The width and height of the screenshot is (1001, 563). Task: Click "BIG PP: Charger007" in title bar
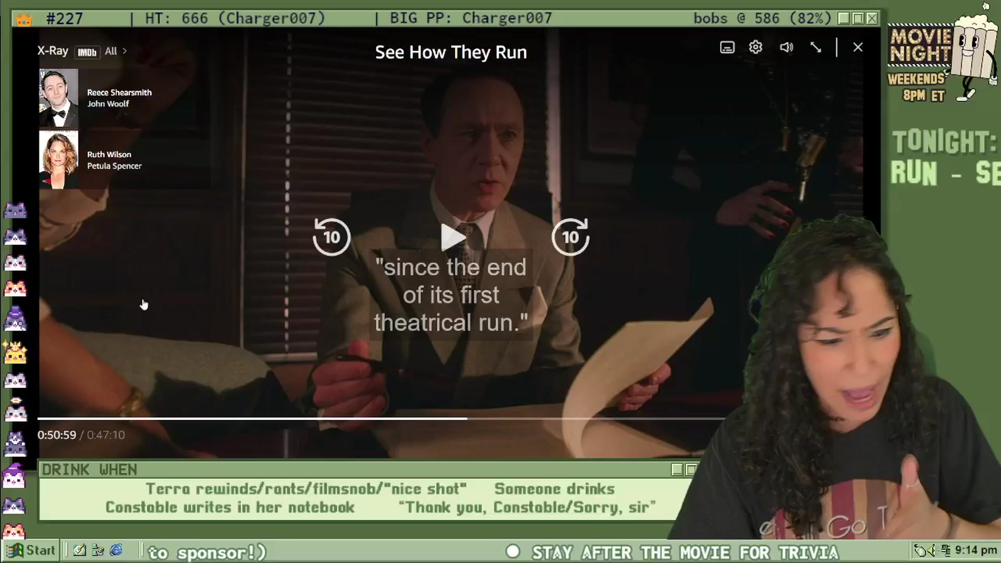[471, 18]
